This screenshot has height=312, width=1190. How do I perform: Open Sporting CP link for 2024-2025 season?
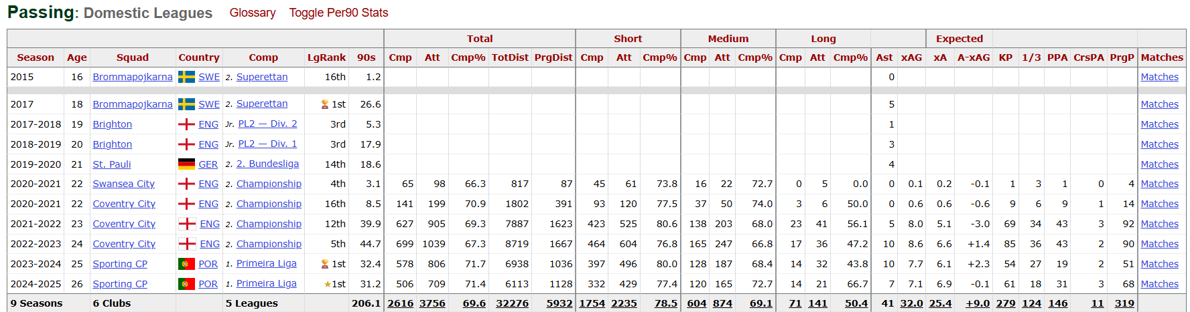point(120,284)
